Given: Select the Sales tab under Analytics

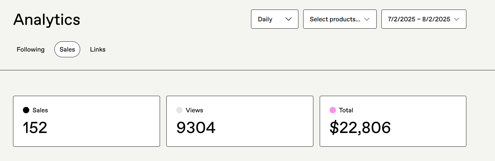Looking at the screenshot, I should coord(67,49).
